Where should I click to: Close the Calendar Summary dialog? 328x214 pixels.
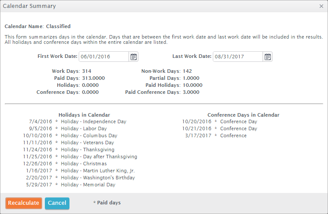pyautogui.click(x=321, y=6)
